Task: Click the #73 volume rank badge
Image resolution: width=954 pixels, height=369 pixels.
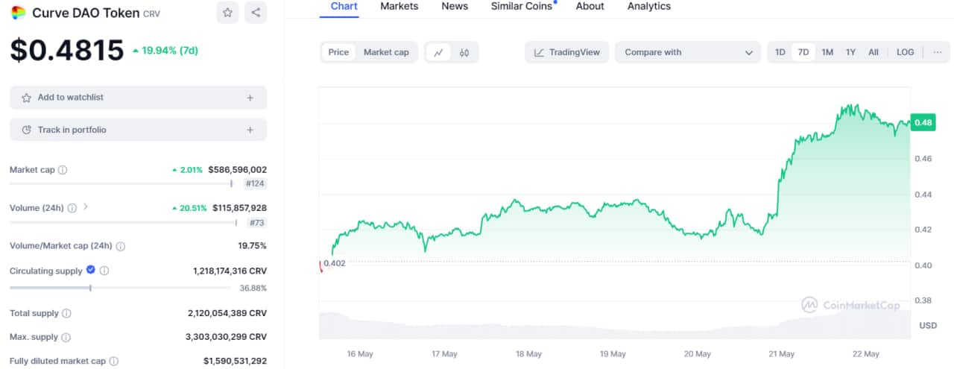Action: tap(257, 222)
